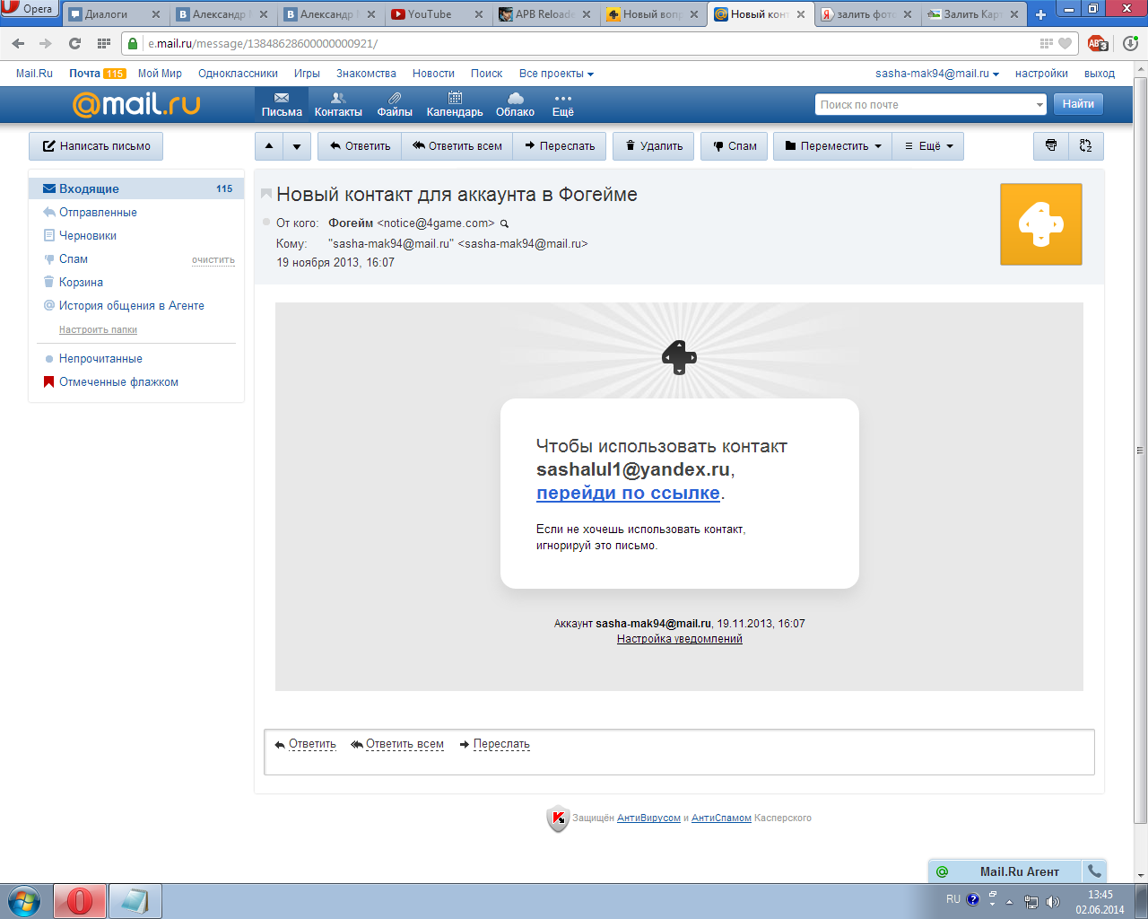Click the open-in-new-window icon beside print
Viewport: 1148px width, 919px height.
(1086, 146)
